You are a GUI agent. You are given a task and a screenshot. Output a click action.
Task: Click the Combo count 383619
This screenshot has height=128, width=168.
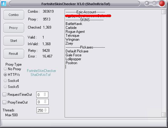pyautogui.click(x=48, y=11)
